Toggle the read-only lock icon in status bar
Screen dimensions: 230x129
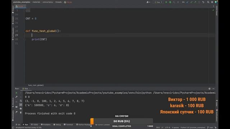(216, 128)
